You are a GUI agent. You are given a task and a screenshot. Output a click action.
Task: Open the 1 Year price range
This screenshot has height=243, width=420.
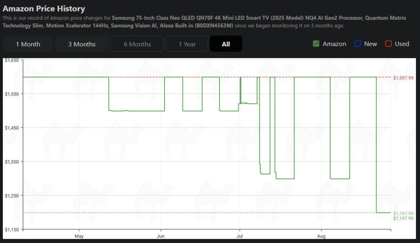[x=187, y=44]
